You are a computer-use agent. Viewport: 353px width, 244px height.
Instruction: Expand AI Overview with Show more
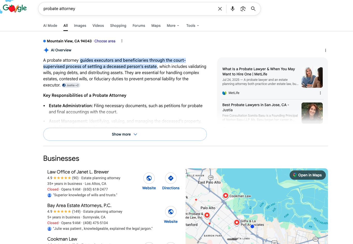125,134
